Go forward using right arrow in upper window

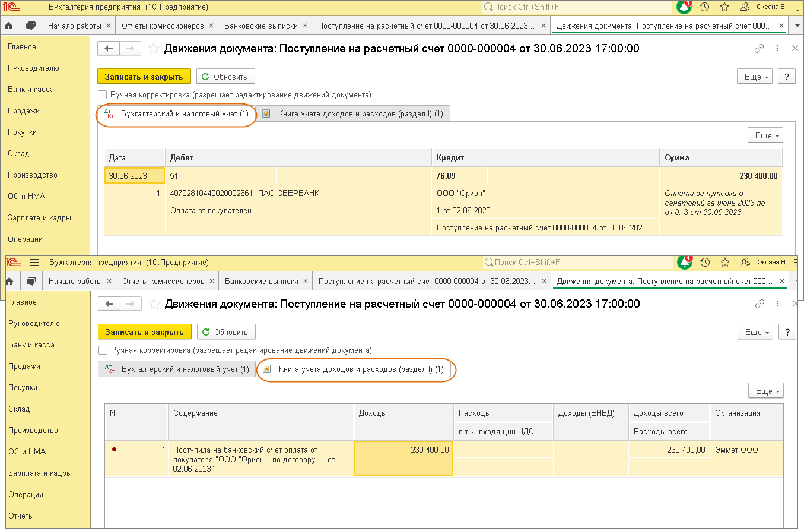130,49
